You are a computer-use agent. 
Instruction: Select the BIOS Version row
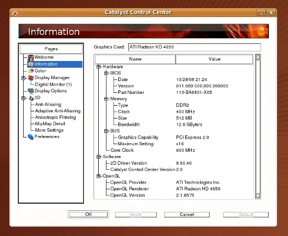pos(174,86)
